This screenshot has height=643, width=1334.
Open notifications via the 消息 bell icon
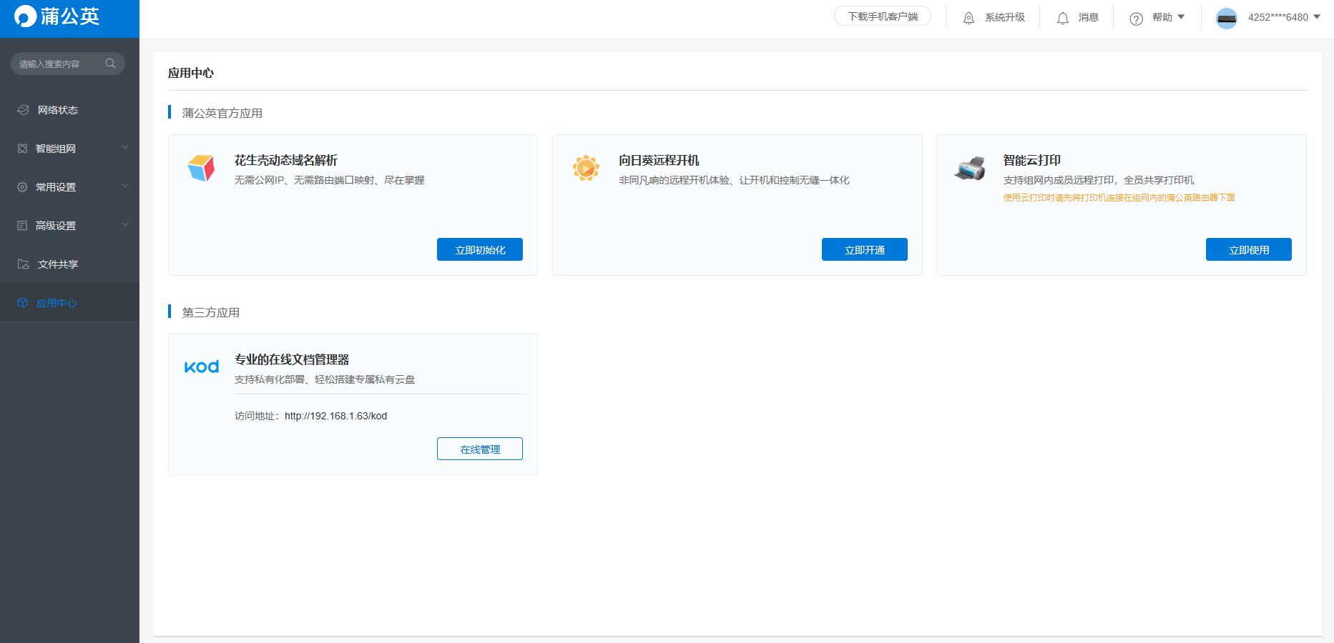pos(1063,18)
